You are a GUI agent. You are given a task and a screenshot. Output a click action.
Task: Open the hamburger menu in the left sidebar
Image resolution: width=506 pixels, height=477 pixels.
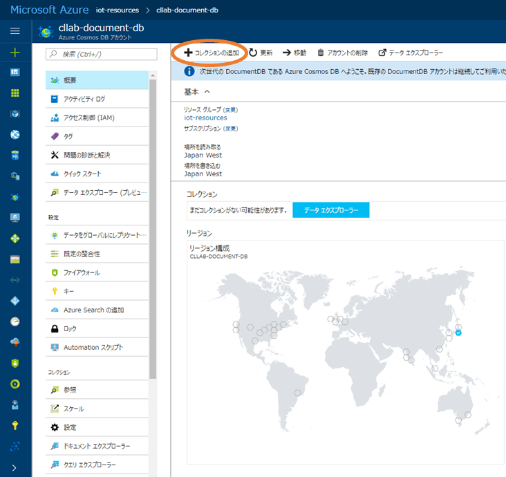click(15, 31)
